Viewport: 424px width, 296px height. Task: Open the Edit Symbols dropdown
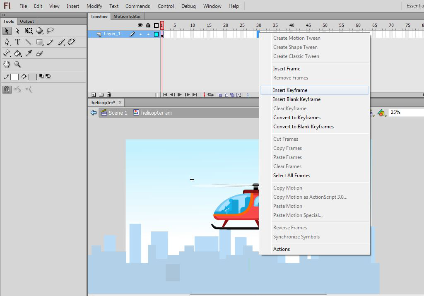pyautogui.click(x=382, y=113)
